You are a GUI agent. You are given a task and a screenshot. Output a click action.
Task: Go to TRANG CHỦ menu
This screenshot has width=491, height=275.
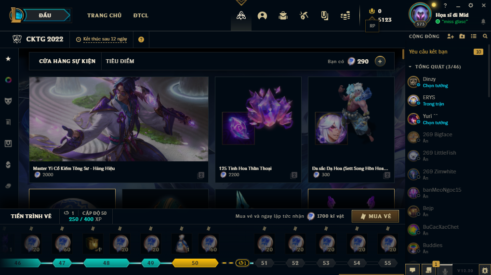tap(104, 15)
